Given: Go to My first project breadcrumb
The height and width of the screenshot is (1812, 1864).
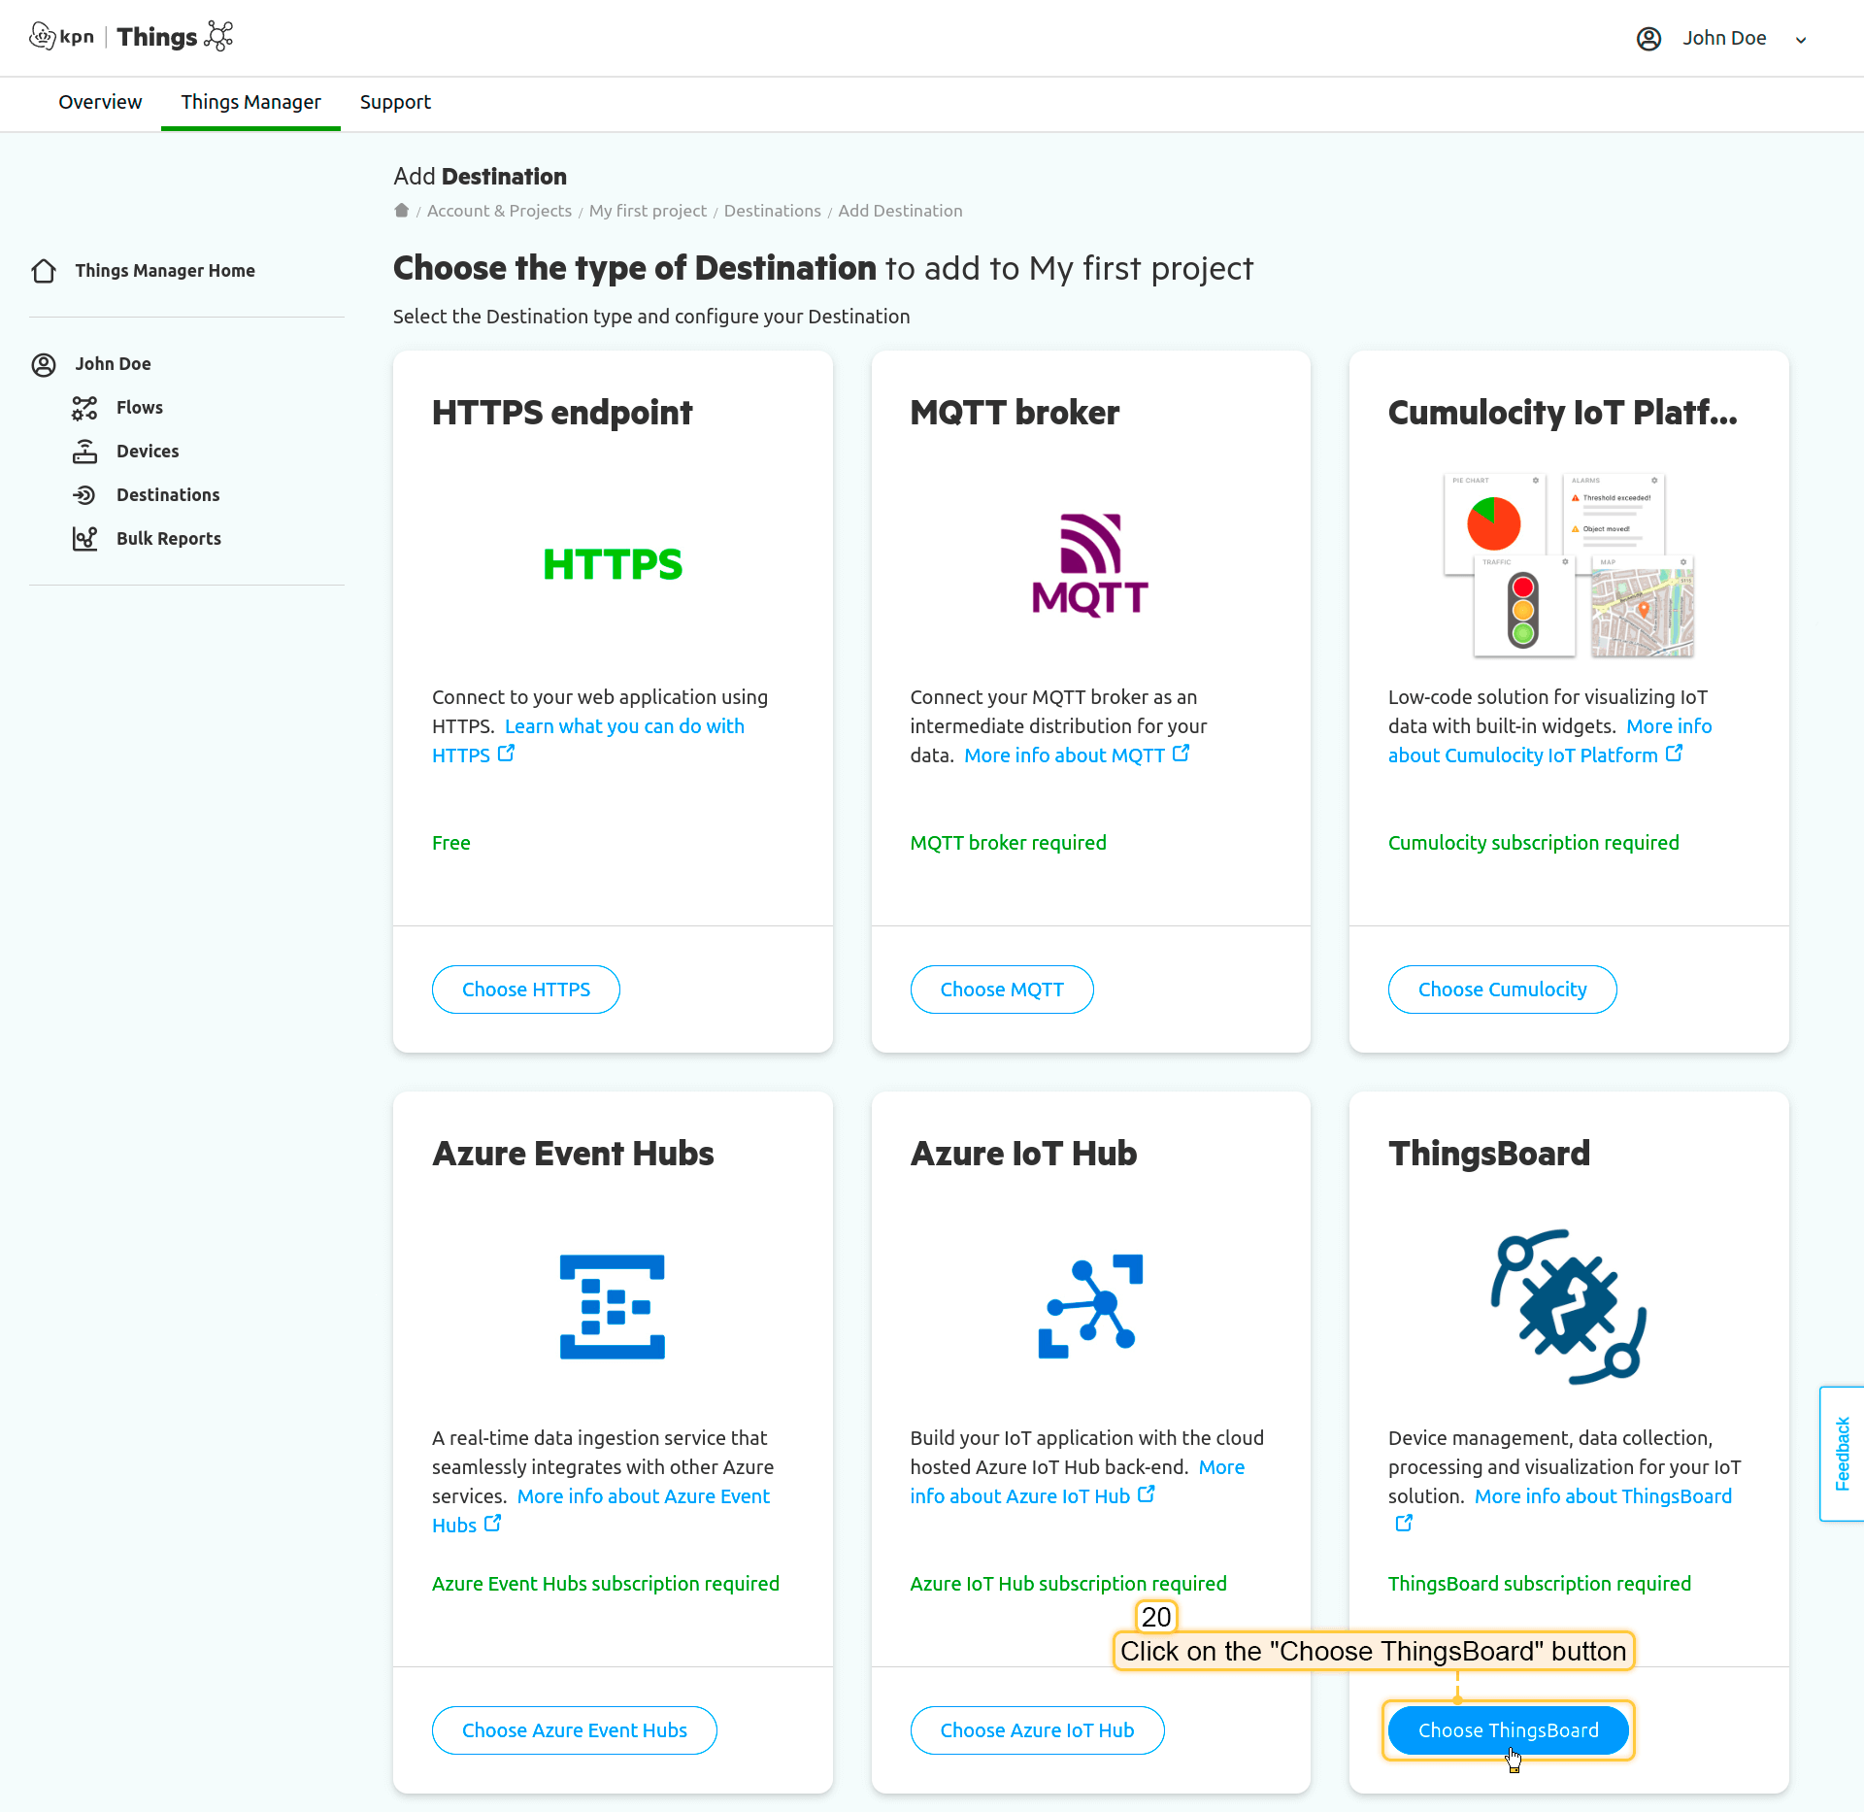Looking at the screenshot, I should pos(648,211).
